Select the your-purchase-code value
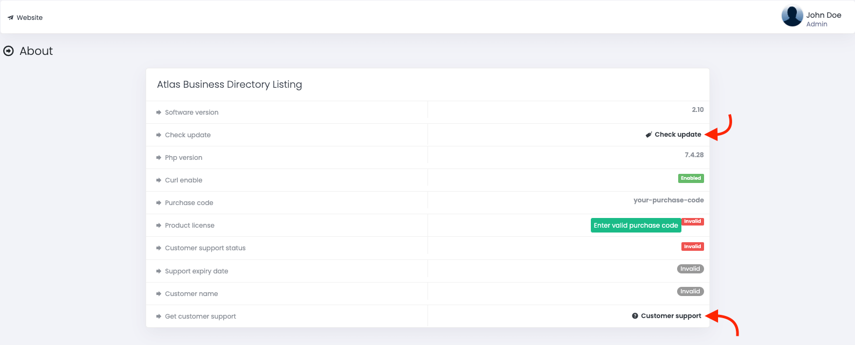Image resolution: width=855 pixels, height=345 pixels. point(668,200)
